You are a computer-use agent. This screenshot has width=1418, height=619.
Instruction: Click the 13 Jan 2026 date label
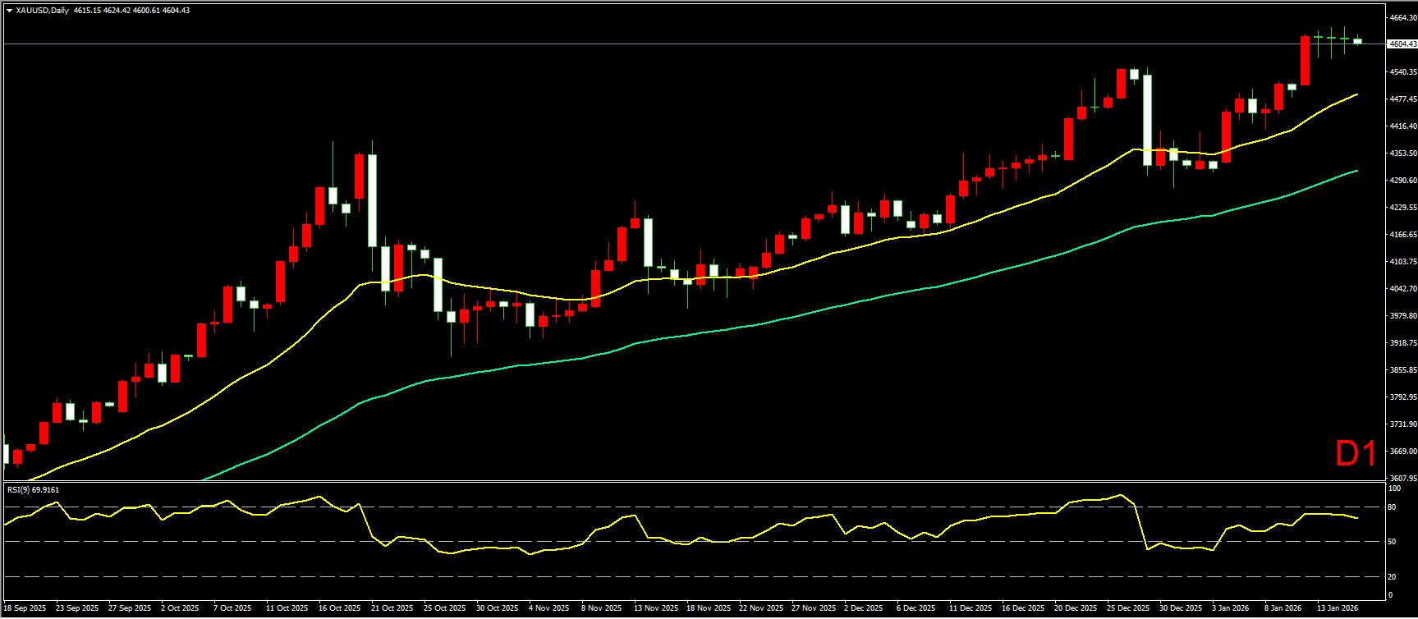point(1338,608)
